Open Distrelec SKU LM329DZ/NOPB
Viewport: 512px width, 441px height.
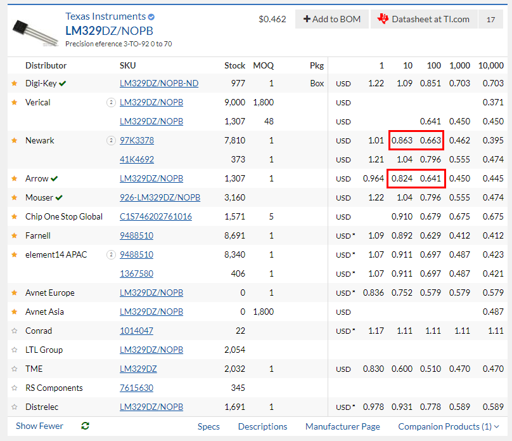(151, 407)
